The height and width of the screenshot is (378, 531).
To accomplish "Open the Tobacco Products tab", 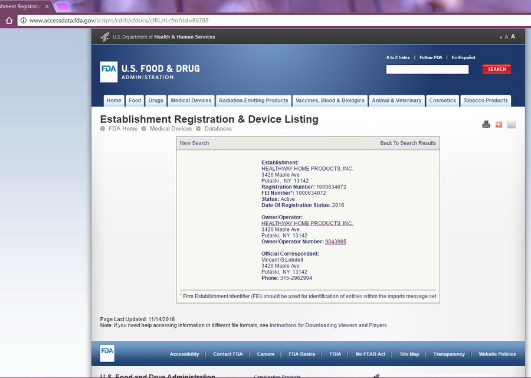I will click(x=486, y=100).
